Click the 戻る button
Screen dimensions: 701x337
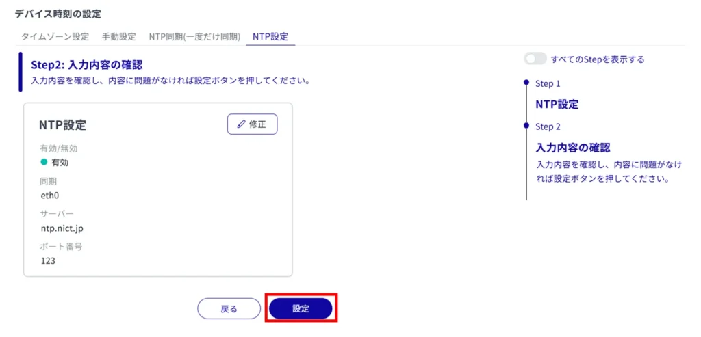[229, 309]
